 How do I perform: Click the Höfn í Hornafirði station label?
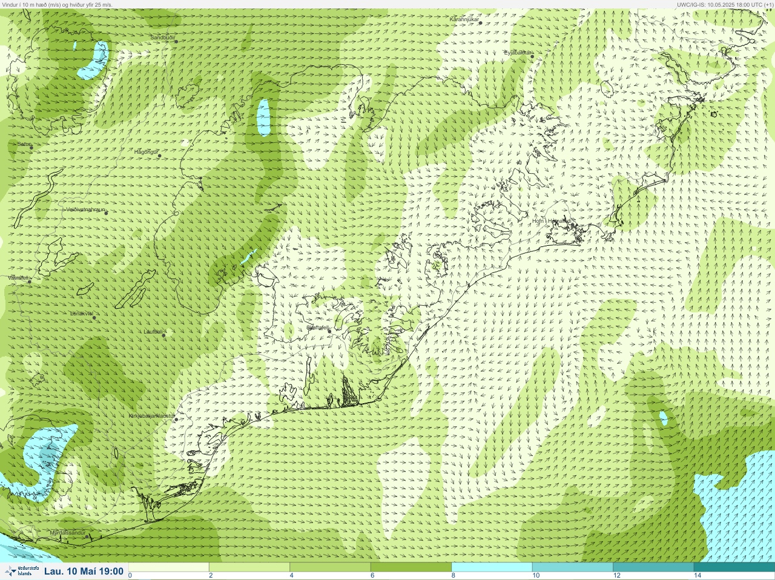551,221
